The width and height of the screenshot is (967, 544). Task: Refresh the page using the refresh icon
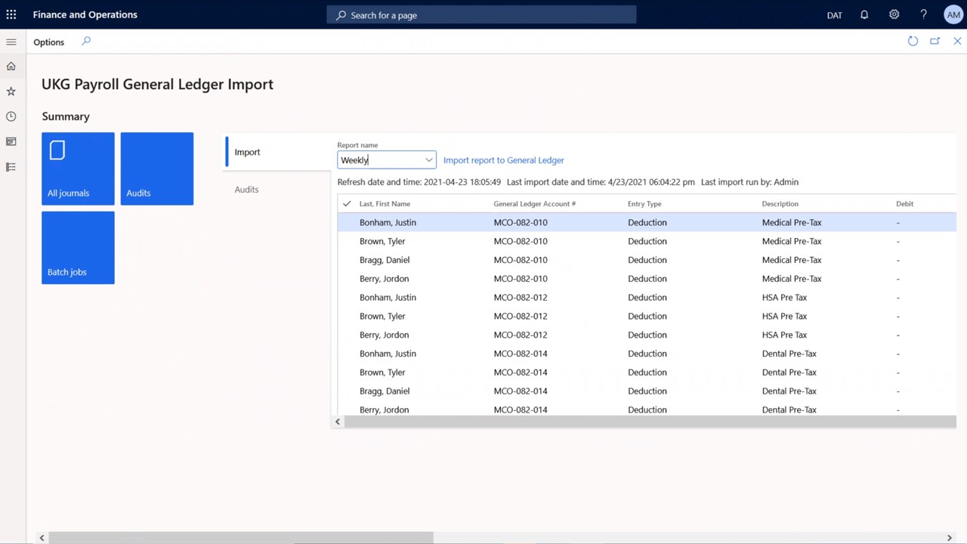pos(913,42)
